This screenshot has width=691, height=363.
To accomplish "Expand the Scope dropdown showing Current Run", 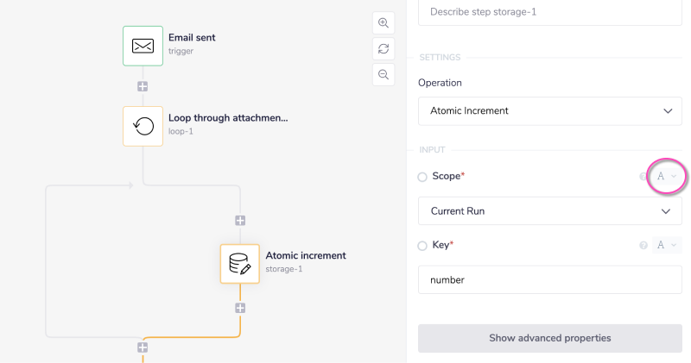I will [549, 210].
